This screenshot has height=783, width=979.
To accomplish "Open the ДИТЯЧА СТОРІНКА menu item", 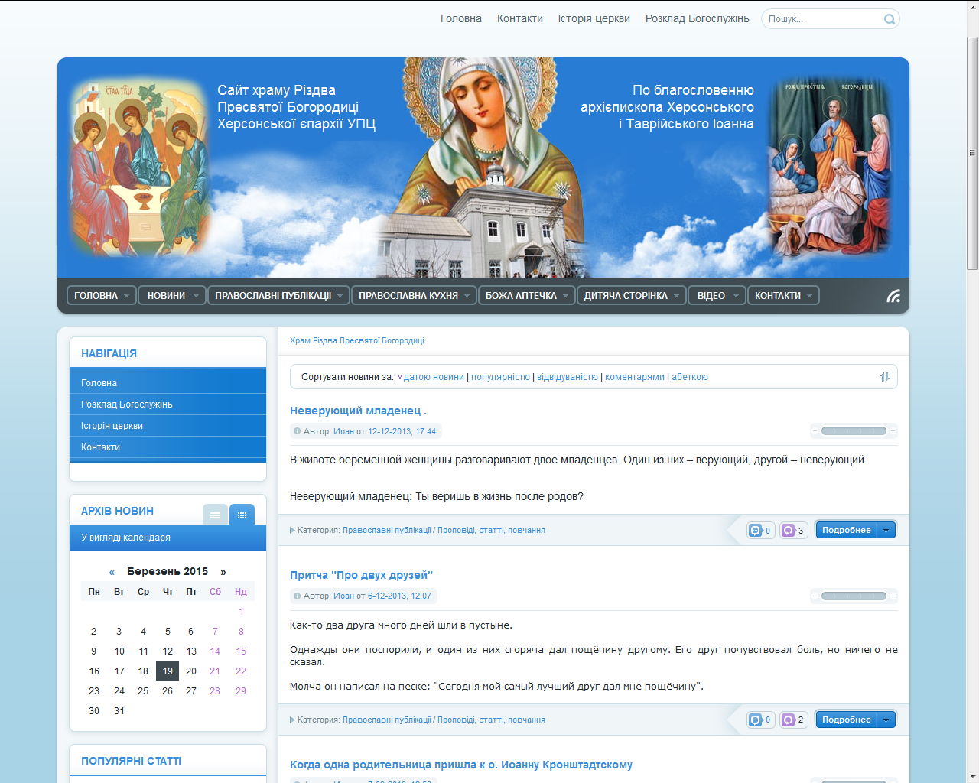I will coord(626,296).
